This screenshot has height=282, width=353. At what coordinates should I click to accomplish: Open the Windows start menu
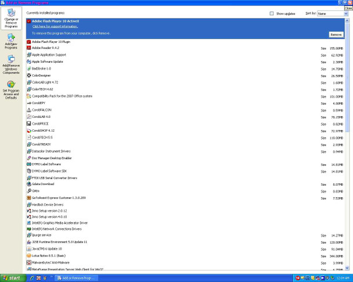13,278
